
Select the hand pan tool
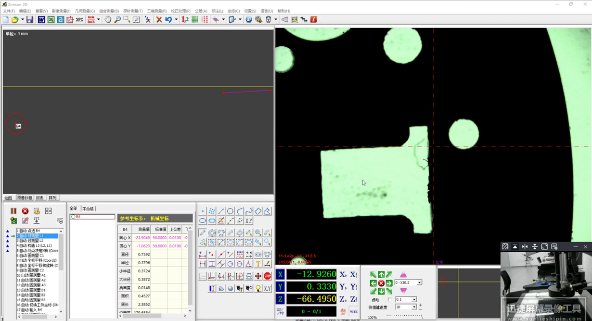pos(108,20)
